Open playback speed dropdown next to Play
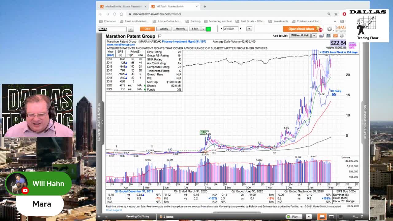The image size is (393, 221). click(309, 216)
